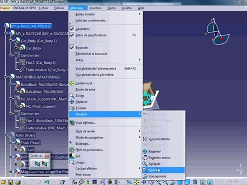247x185 pixels.
Task: Open the Edition menu
Action: [59, 8]
